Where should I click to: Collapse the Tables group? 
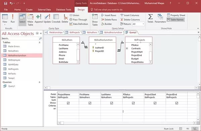click(40, 42)
